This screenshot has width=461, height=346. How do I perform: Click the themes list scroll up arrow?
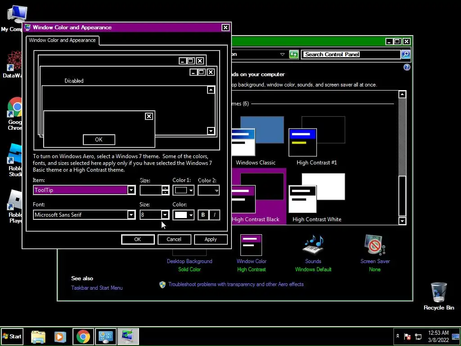(x=402, y=95)
